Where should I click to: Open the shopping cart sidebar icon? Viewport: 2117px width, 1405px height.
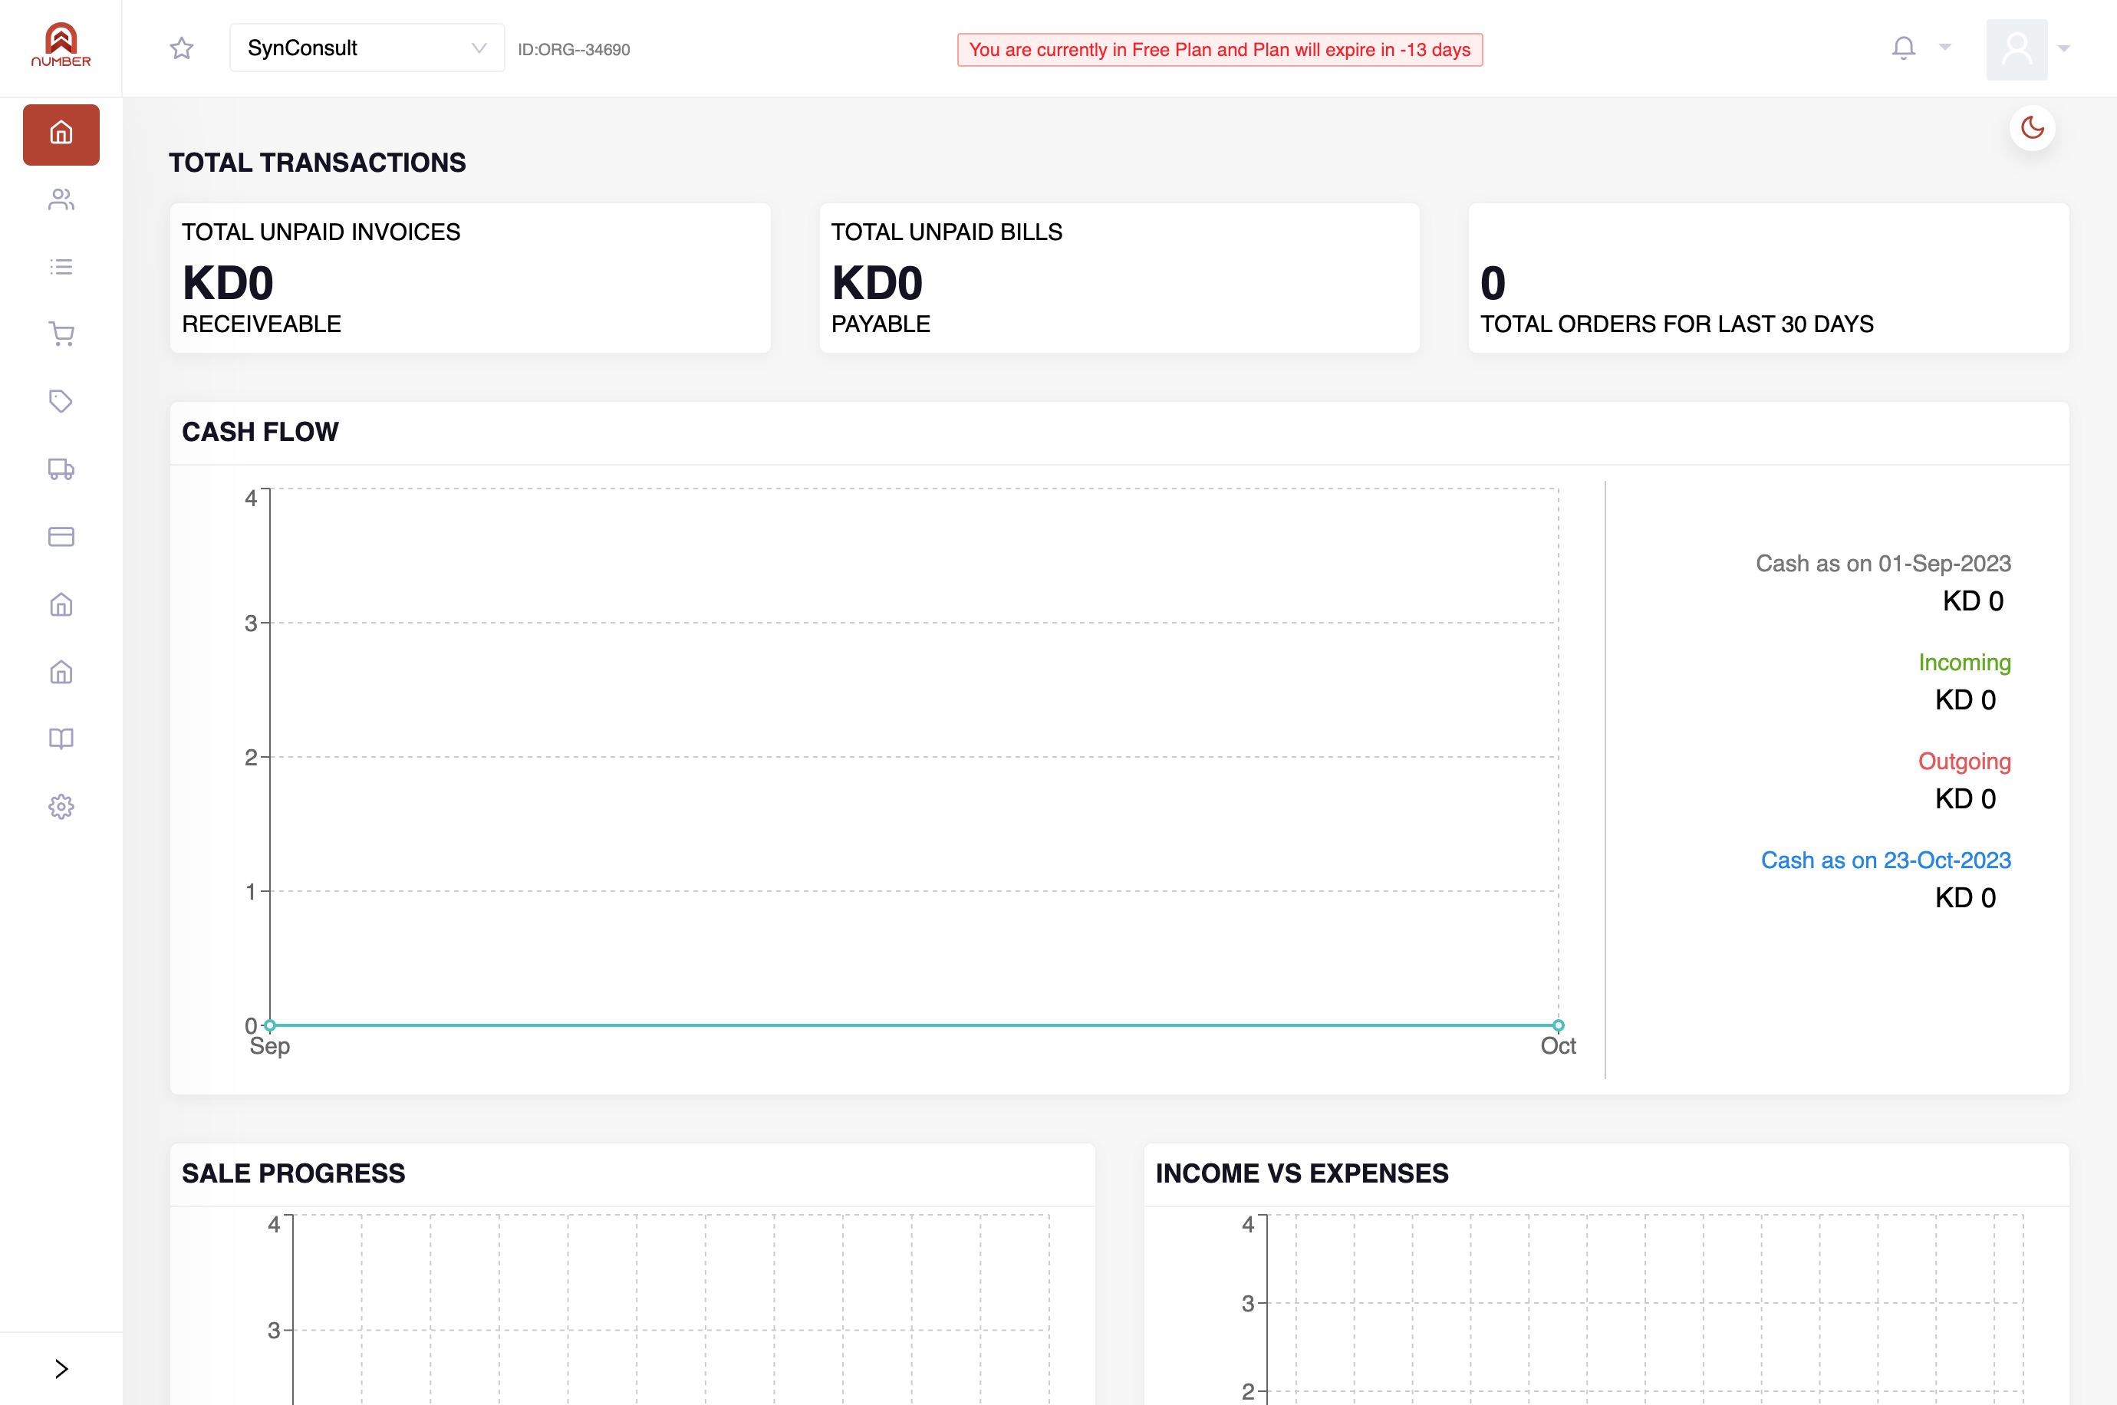61,334
